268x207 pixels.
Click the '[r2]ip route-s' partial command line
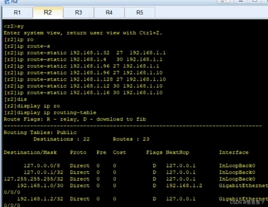27,46
